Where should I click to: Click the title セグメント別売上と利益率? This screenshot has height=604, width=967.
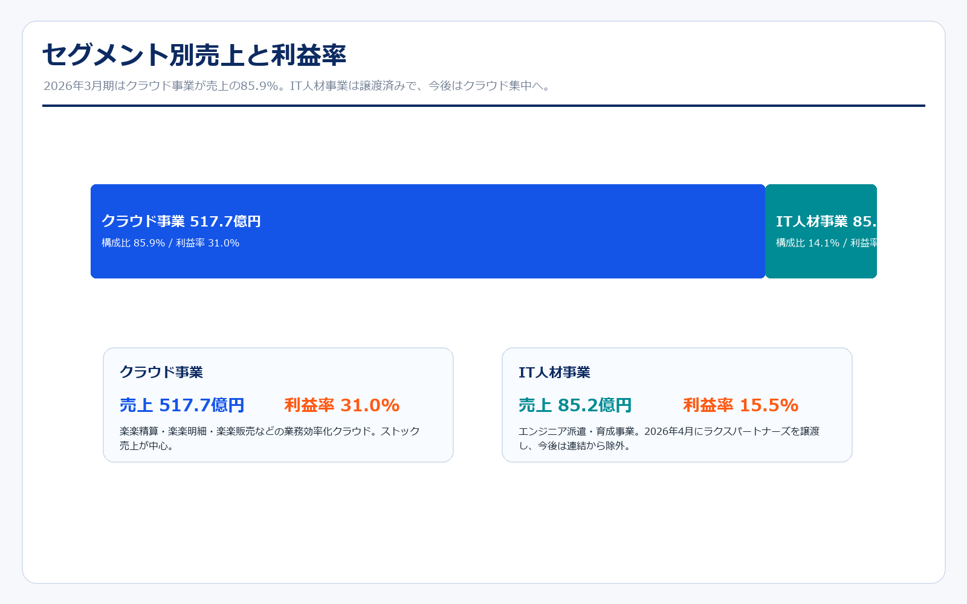(194, 55)
